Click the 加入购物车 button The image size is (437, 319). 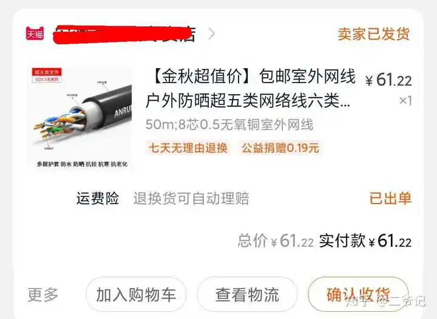pyautogui.click(x=136, y=295)
